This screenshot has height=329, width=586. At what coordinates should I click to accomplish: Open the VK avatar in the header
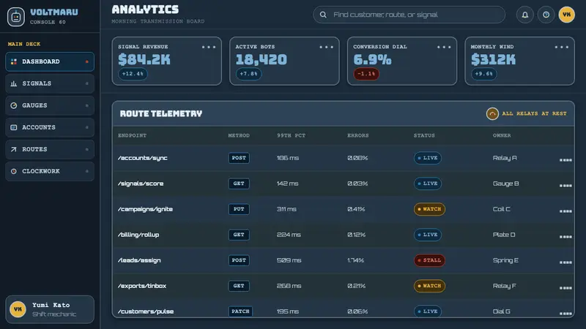point(566,15)
